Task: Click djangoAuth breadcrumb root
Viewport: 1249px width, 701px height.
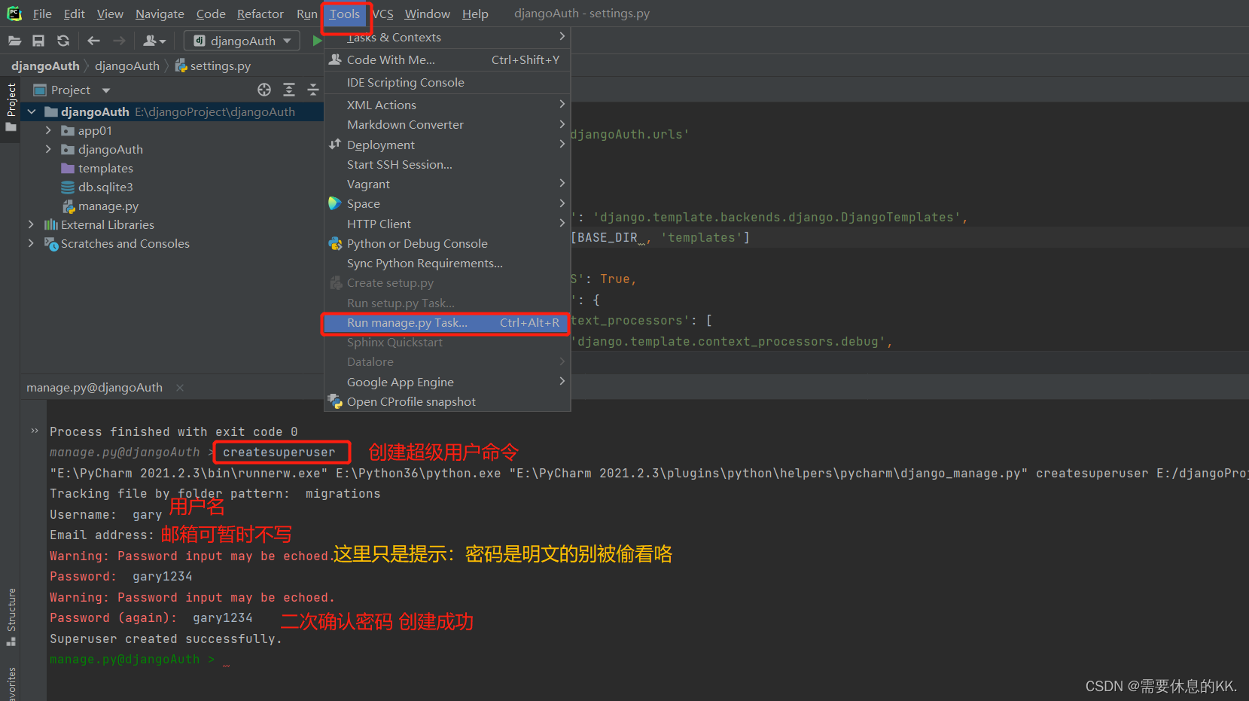Action: tap(45, 66)
